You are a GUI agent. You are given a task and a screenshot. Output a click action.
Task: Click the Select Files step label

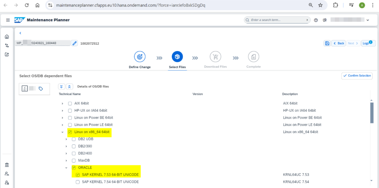pyautogui.click(x=177, y=67)
